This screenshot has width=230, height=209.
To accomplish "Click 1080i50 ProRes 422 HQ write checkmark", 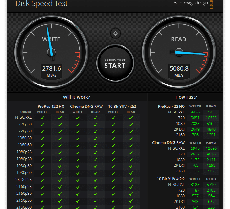I will 42,138.
